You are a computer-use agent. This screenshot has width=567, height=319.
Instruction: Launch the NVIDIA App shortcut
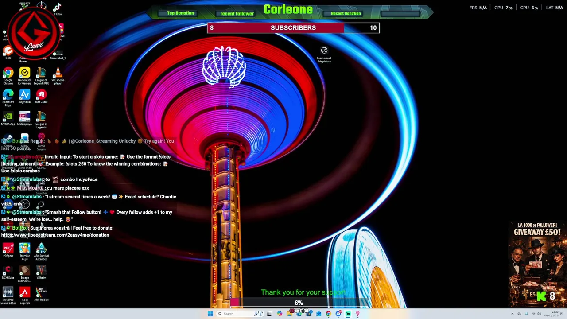point(8,119)
